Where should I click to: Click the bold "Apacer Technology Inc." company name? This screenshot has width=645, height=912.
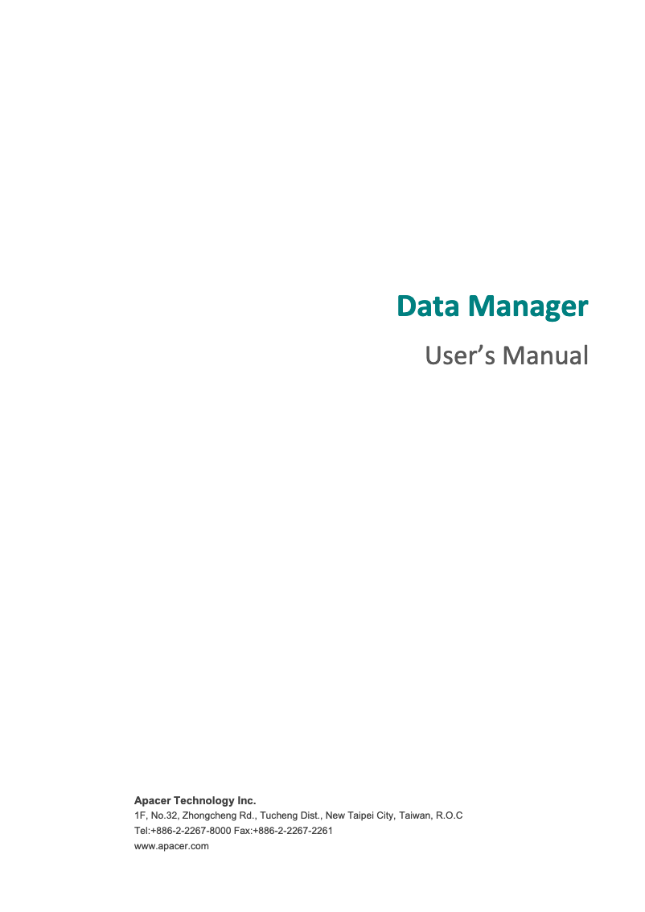coord(195,800)
